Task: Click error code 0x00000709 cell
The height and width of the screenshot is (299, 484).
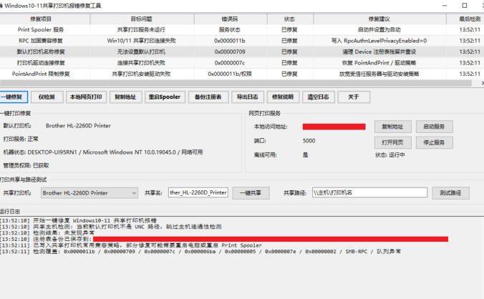Action: pyautogui.click(x=230, y=52)
